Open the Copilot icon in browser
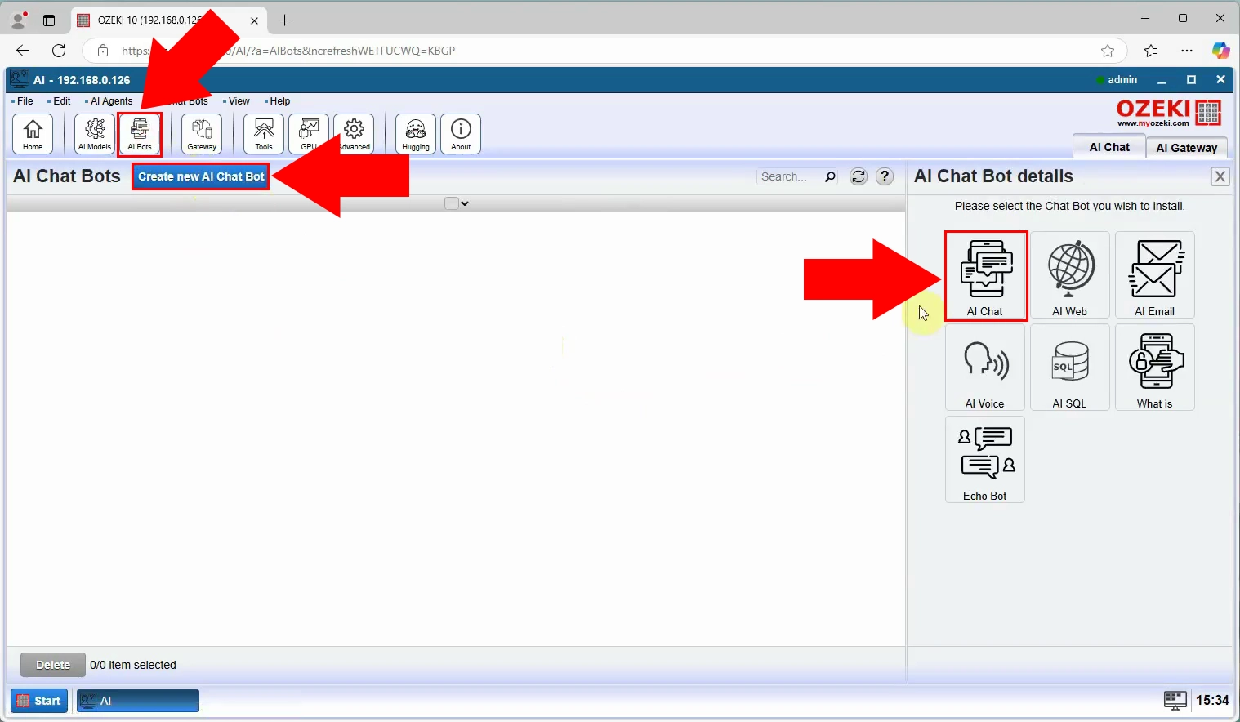This screenshot has height=722, width=1240. [x=1221, y=51]
